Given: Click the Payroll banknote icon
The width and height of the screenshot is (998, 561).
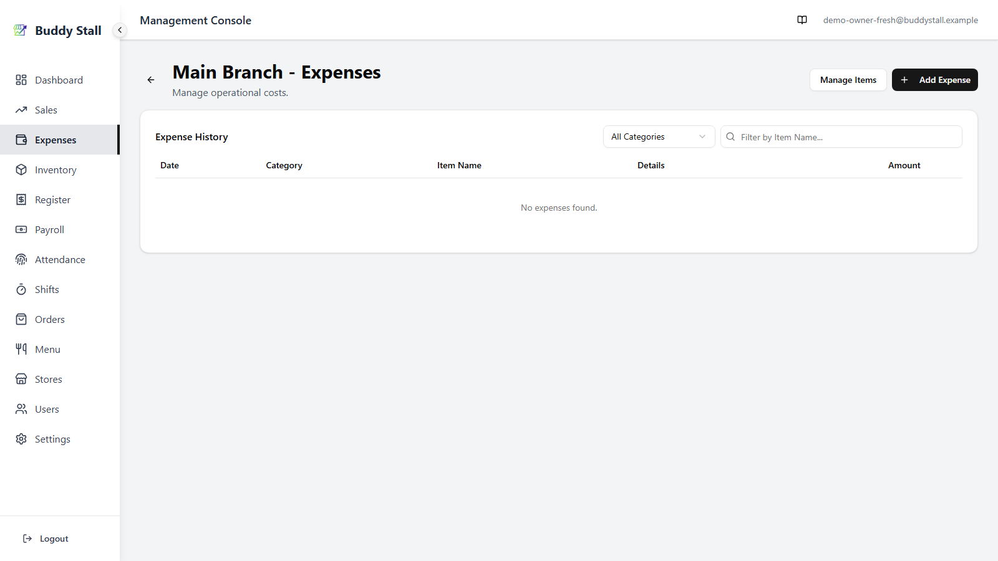Looking at the screenshot, I should pos(21,229).
